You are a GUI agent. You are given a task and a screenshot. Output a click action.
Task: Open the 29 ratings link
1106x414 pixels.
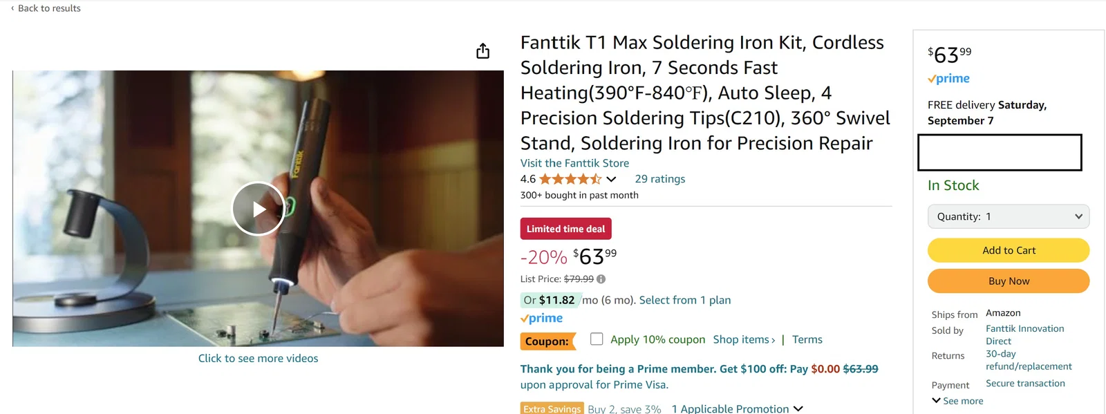(x=659, y=178)
